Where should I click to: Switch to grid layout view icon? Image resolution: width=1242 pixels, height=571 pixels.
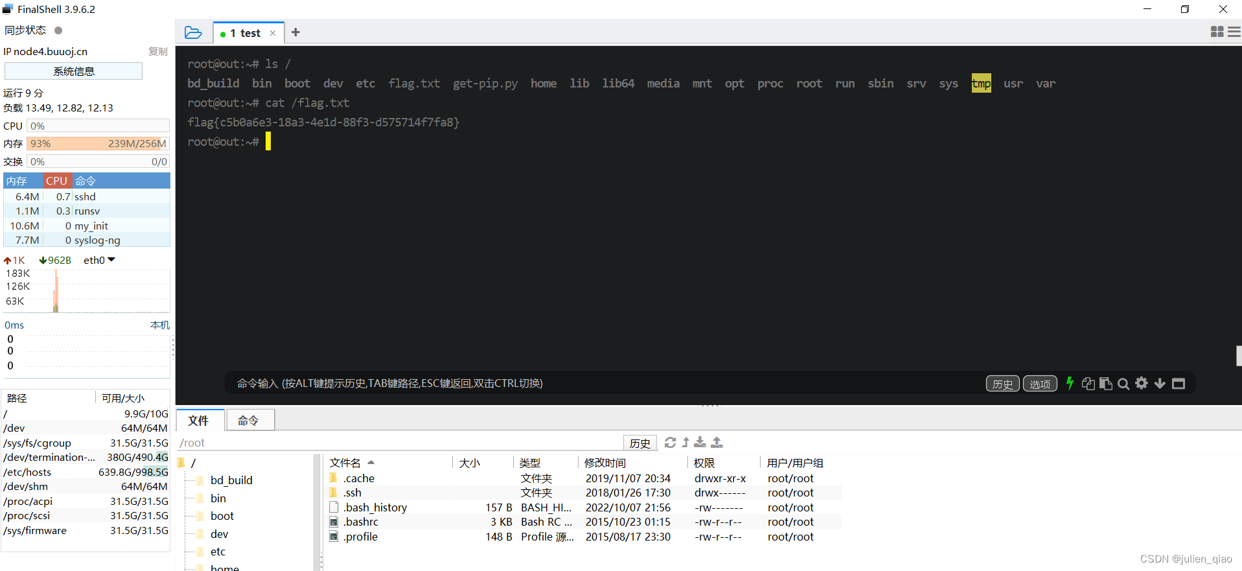1217,32
